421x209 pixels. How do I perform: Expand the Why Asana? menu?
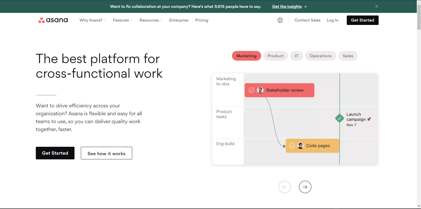coord(93,20)
